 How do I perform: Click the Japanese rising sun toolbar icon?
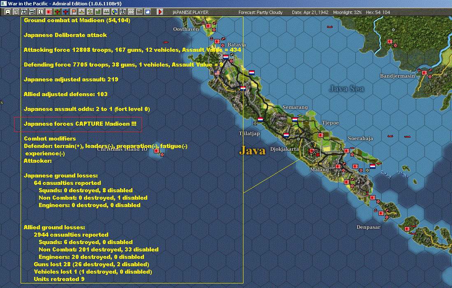[x=49, y=12]
